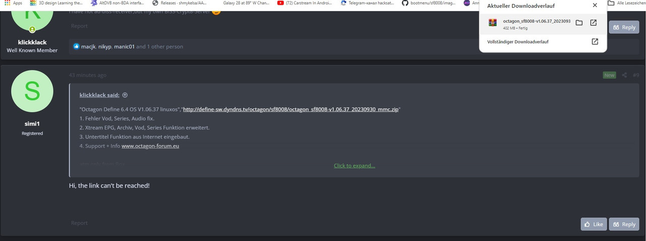
Task: Click simi1's green 'S' avatar
Action: point(32,91)
